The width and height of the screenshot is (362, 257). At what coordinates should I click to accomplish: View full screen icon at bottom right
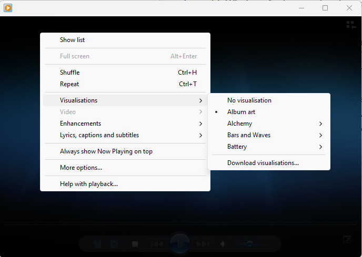click(347, 240)
